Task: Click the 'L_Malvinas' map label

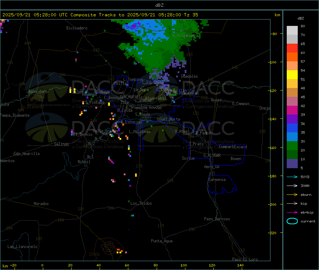Action: 140,132
